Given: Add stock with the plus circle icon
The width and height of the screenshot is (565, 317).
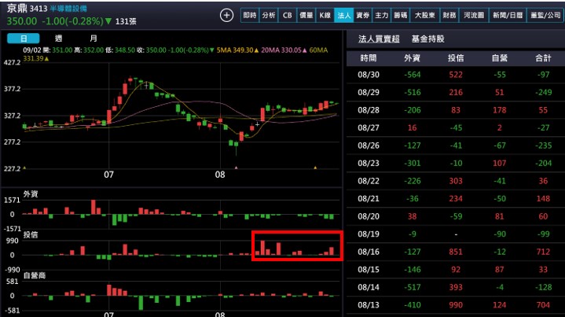Looking at the screenshot, I should (226, 16).
